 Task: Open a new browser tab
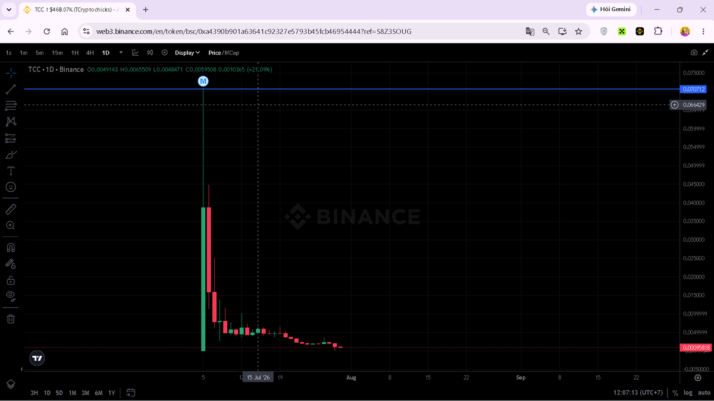(146, 10)
